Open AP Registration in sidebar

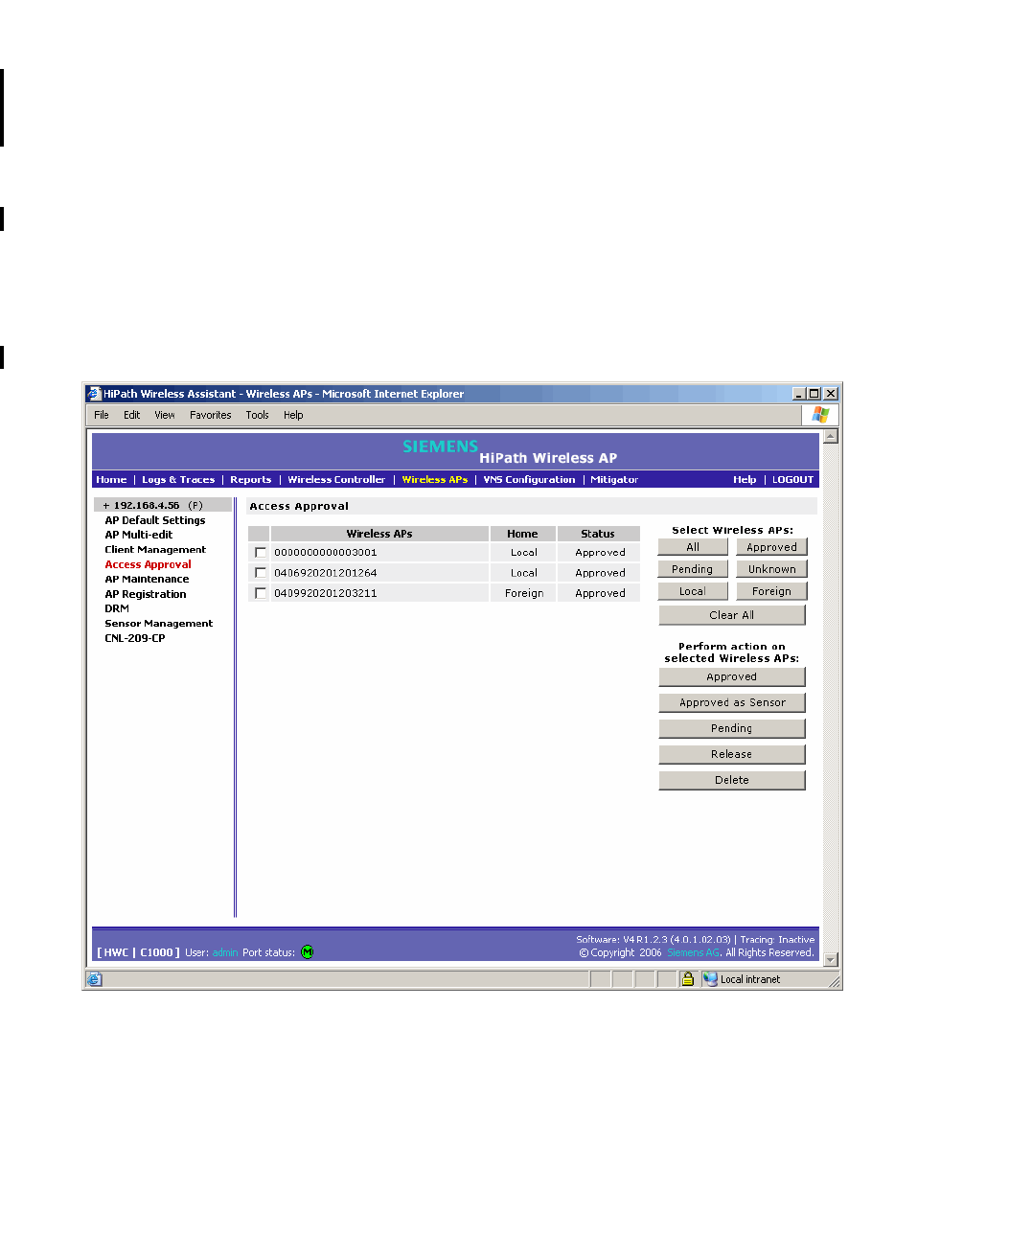(x=146, y=594)
